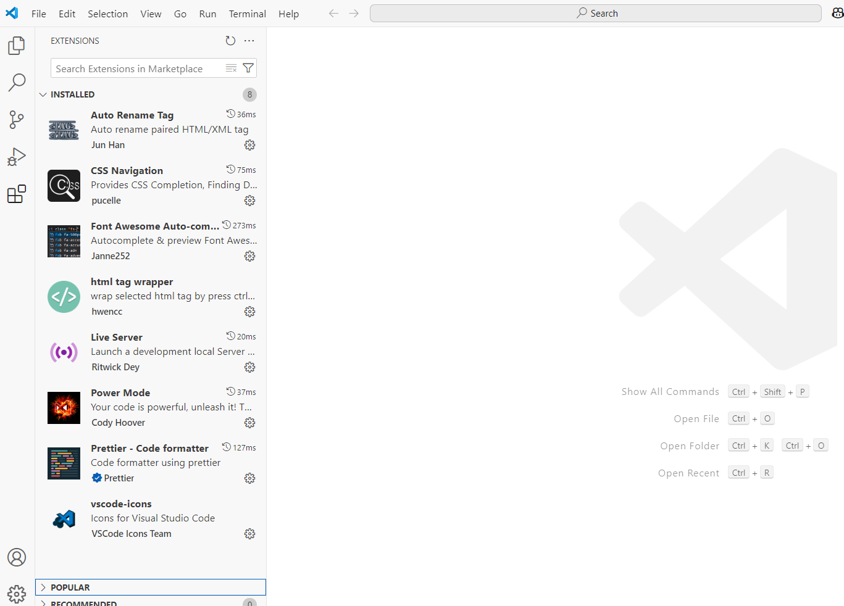Select the Live Server extension icon
This screenshot has width=844, height=606.
pyautogui.click(x=64, y=352)
